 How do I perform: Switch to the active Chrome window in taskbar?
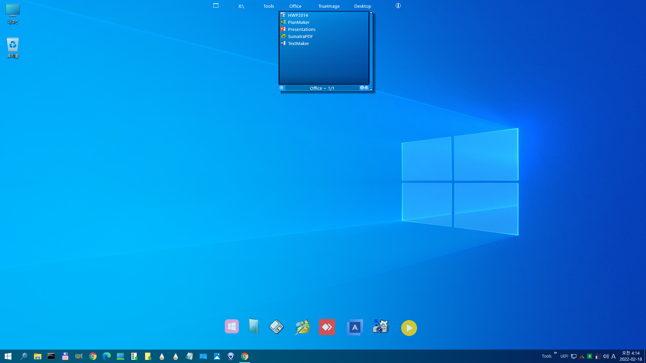click(x=245, y=356)
